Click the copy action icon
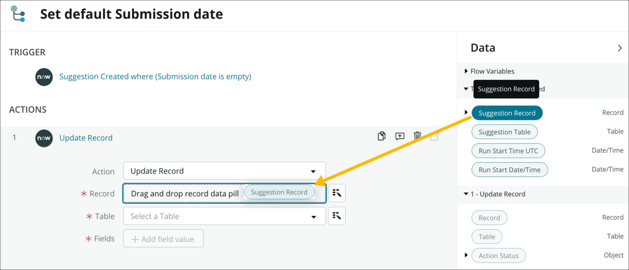The image size is (629, 270). (x=381, y=137)
